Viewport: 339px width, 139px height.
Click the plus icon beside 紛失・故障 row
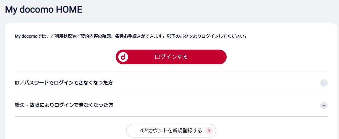click(x=324, y=105)
